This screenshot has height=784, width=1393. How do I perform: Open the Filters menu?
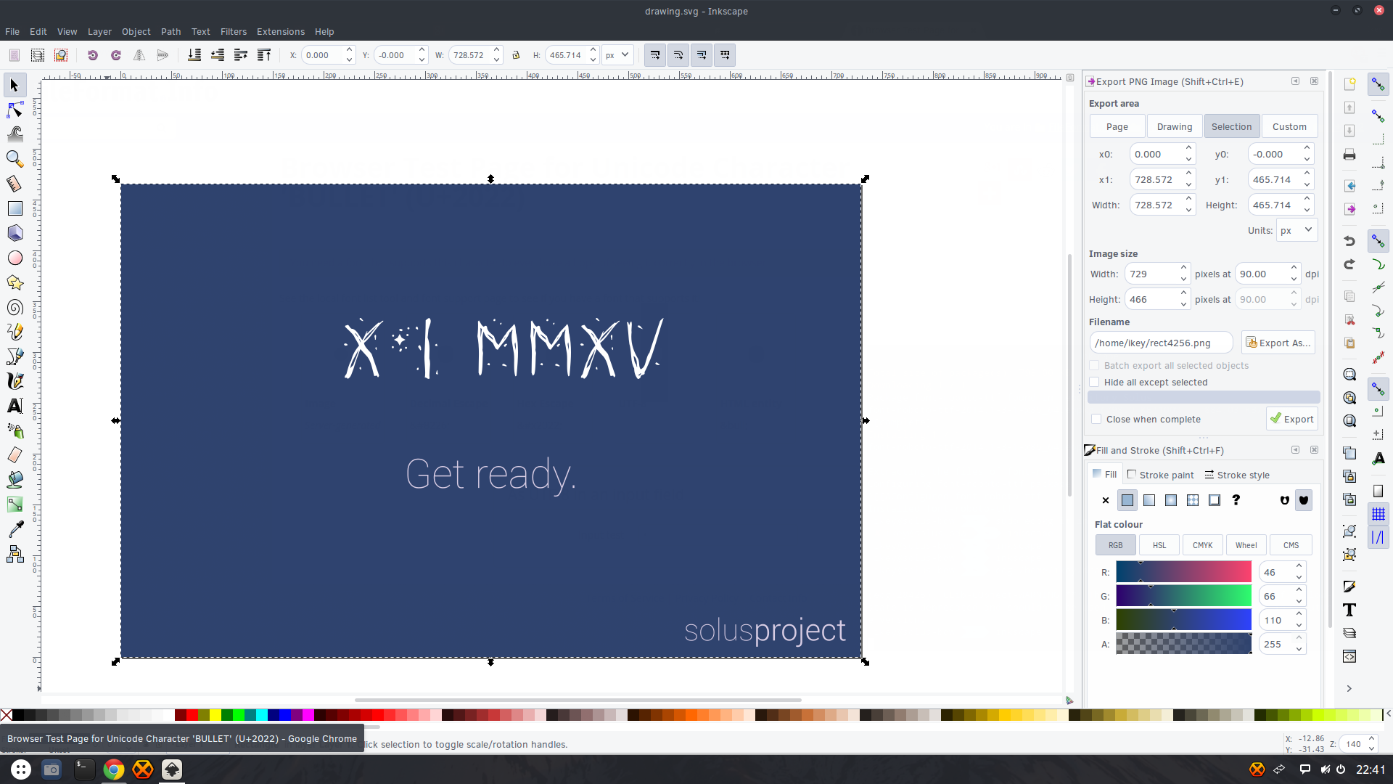pos(234,32)
